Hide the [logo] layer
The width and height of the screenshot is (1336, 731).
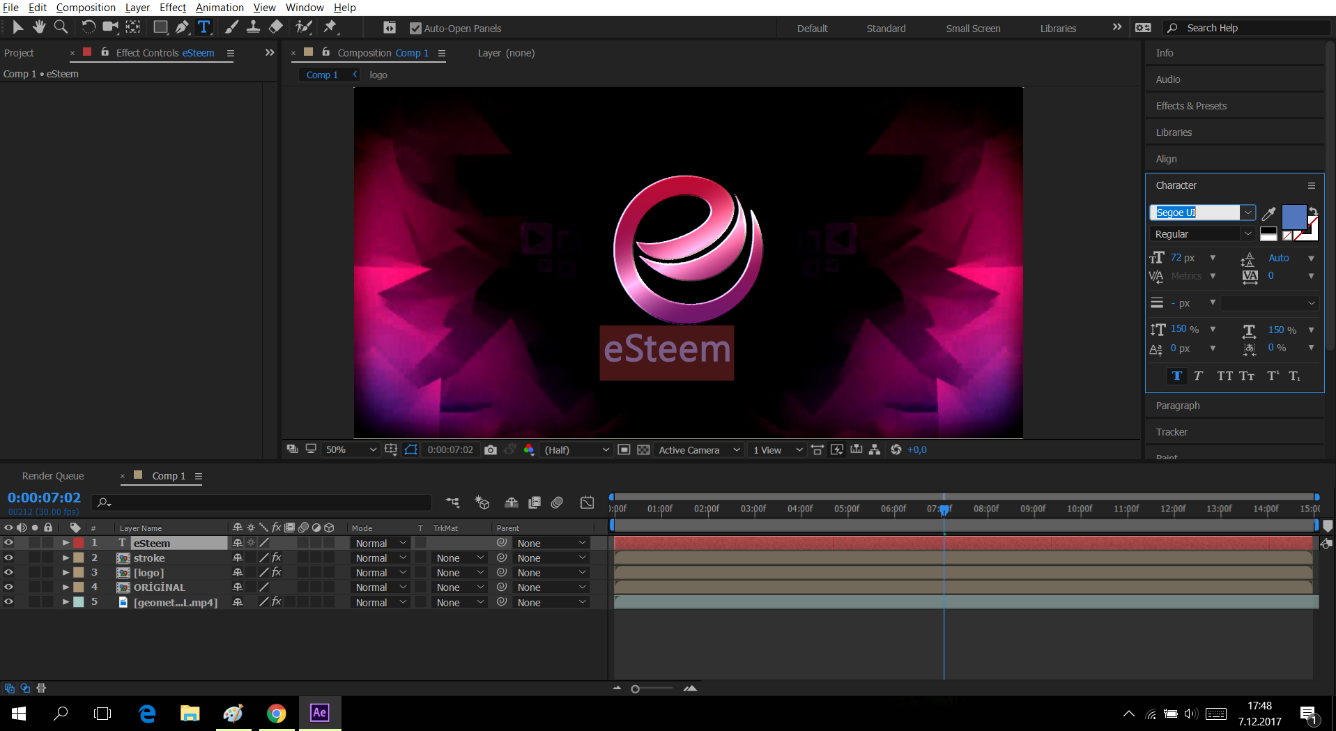[x=8, y=572]
